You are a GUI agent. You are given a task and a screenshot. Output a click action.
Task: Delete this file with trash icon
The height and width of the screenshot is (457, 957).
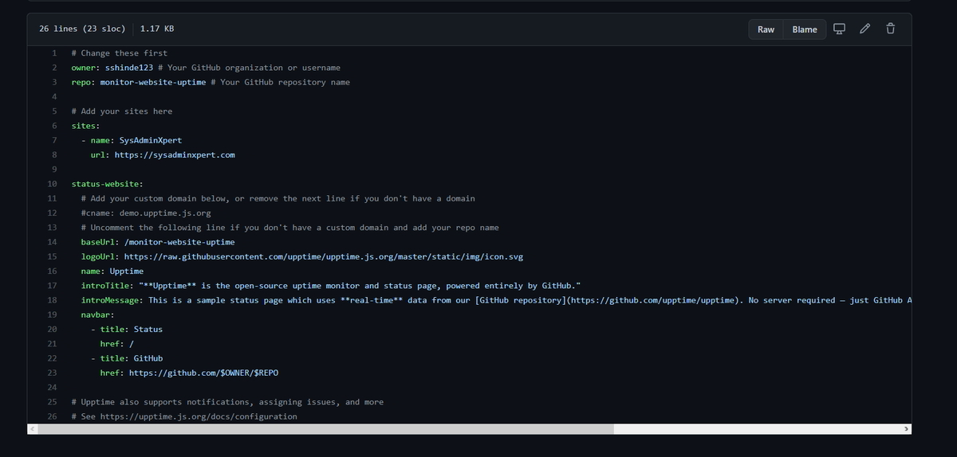tap(891, 29)
